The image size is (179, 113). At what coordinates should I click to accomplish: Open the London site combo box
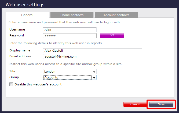(70, 71)
